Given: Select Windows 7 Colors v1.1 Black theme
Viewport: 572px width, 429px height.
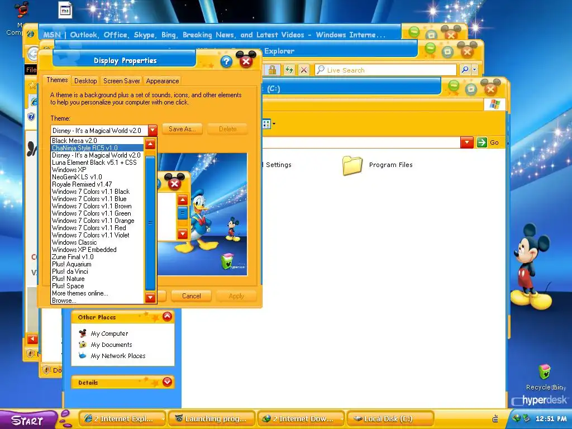Looking at the screenshot, I should point(97,192).
